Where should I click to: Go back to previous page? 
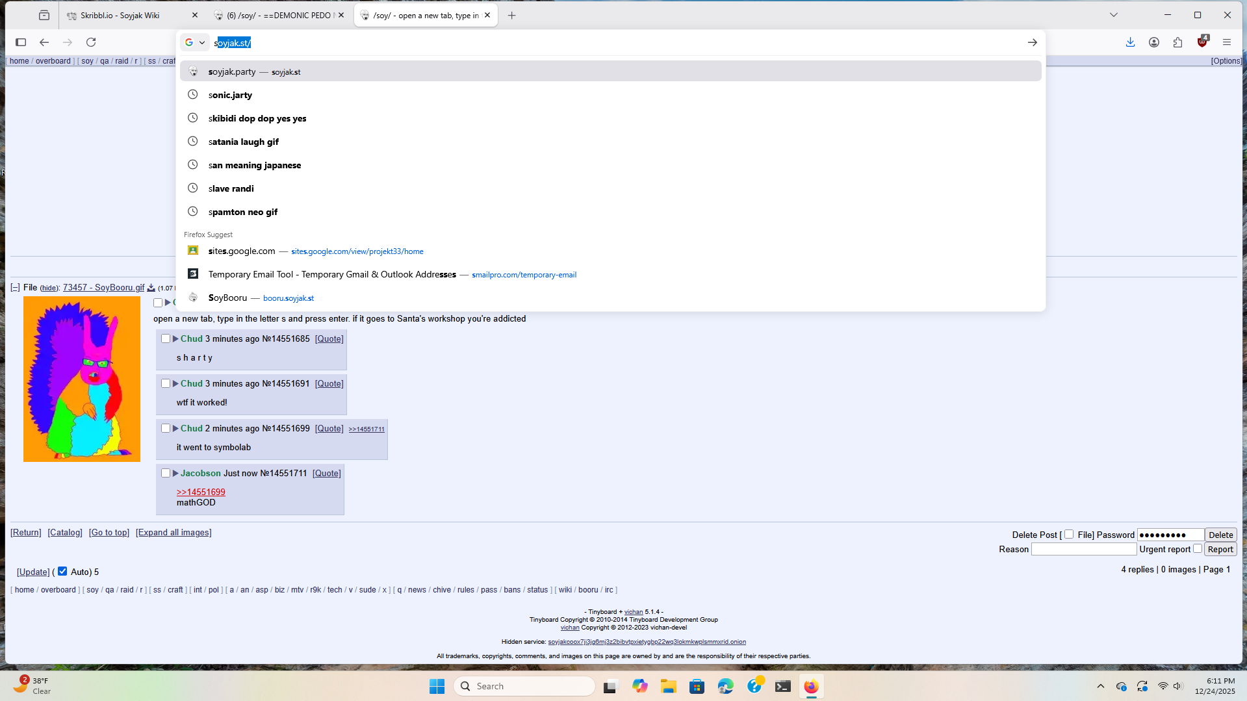tap(44, 42)
